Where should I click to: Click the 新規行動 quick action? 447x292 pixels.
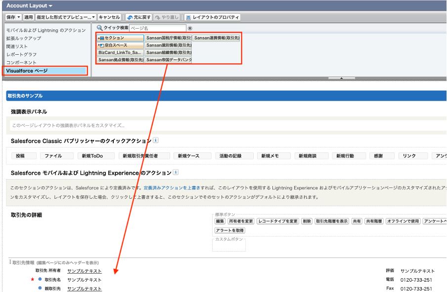tap(349, 156)
